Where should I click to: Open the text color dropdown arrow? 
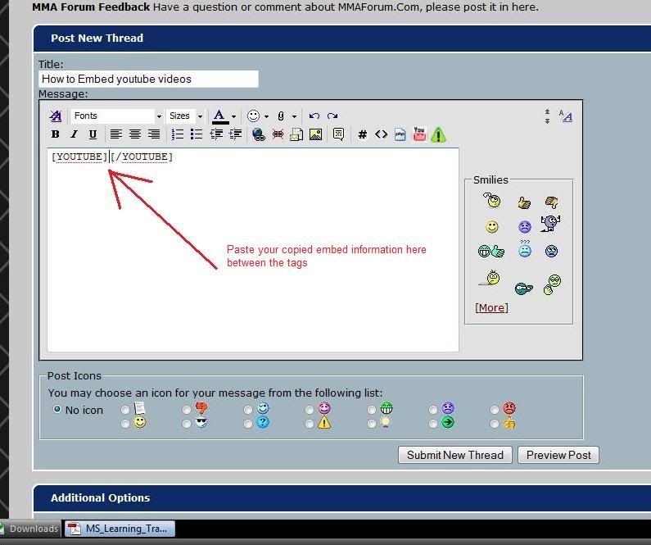pyautogui.click(x=233, y=116)
